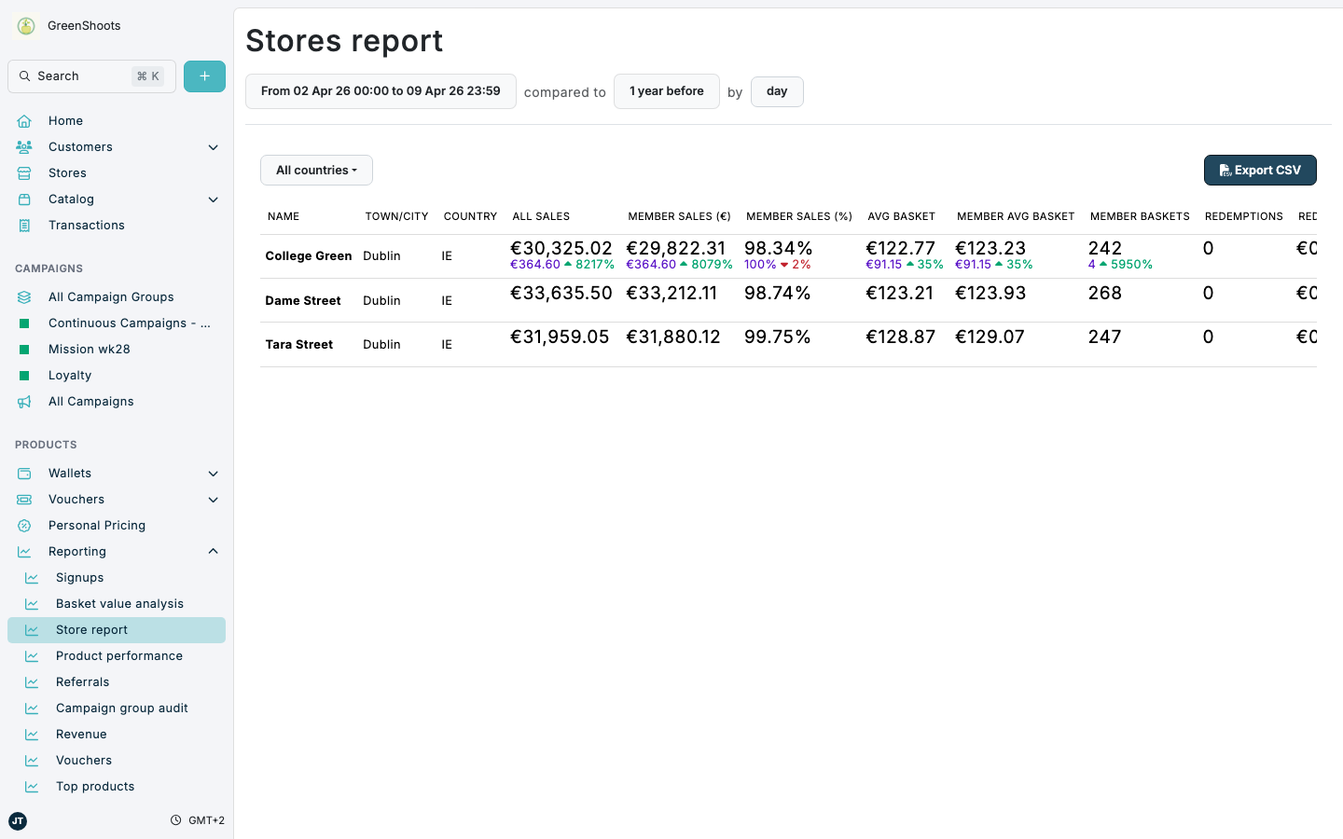The width and height of the screenshot is (1343, 839).
Task: Click the All Campaigns megaphone icon
Action: pyautogui.click(x=24, y=401)
